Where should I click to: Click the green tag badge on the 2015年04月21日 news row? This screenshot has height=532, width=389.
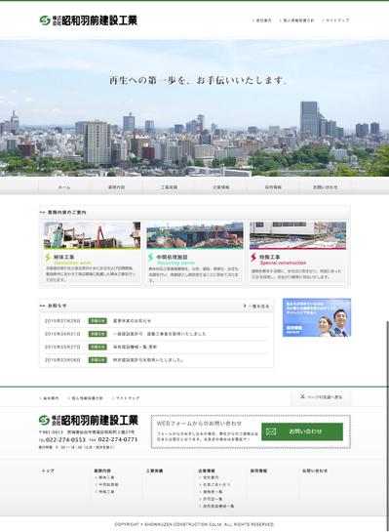[x=97, y=334]
